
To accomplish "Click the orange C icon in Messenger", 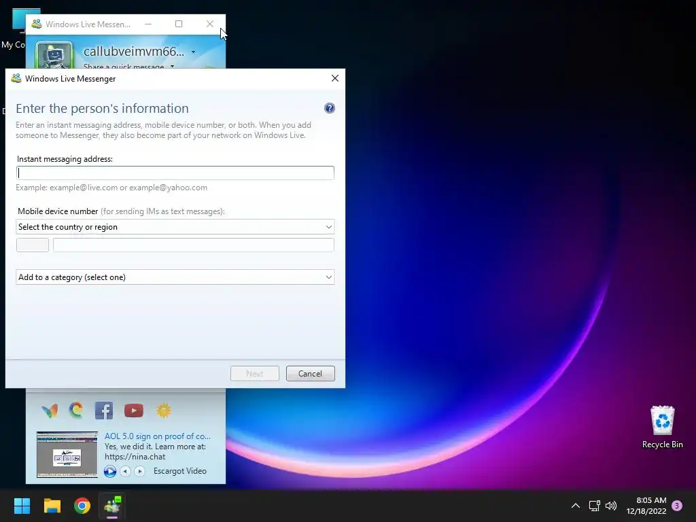I will [76, 410].
